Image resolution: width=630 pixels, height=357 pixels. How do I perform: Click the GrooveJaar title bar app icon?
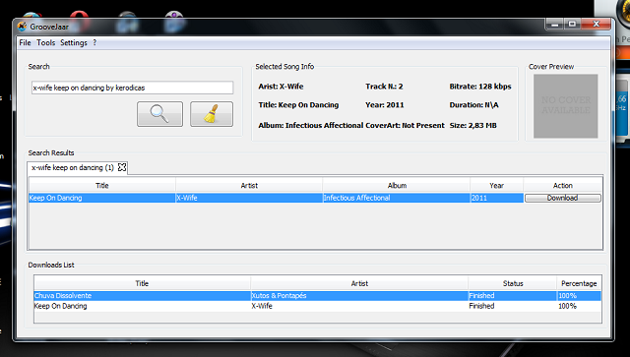[22, 27]
